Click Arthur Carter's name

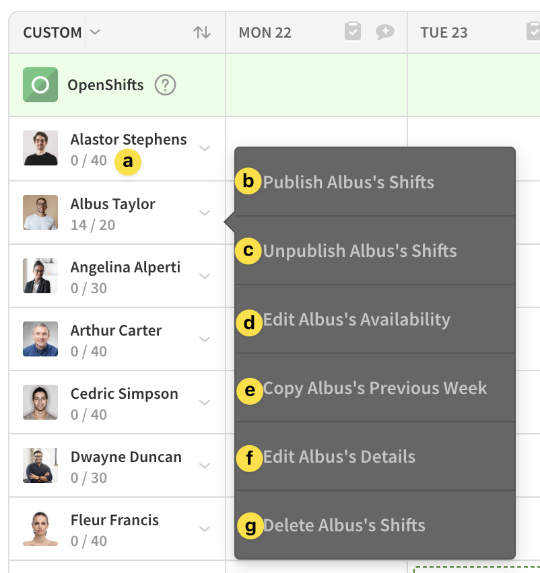pyautogui.click(x=116, y=331)
